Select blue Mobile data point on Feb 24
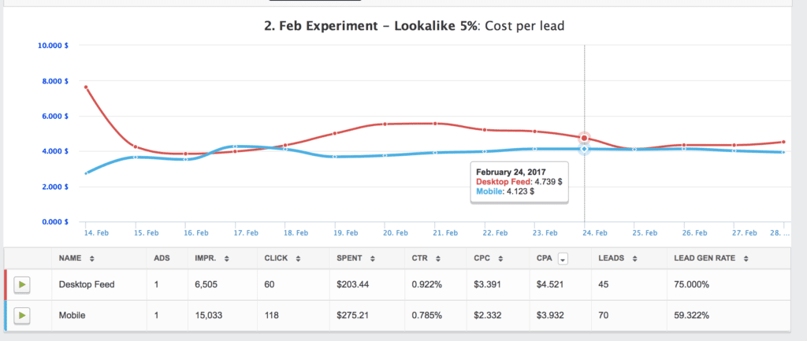The height and width of the screenshot is (341, 807). (x=584, y=149)
